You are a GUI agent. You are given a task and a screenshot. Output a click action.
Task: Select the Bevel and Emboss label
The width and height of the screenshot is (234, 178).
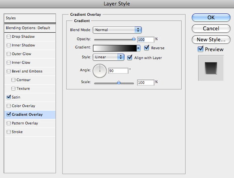[x=27, y=71]
